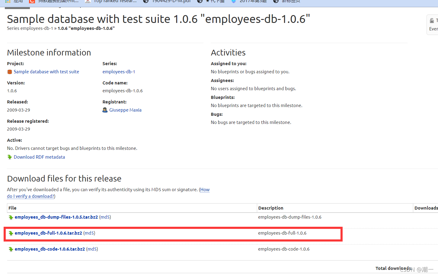The width and height of the screenshot is (438, 275).
Task: Click the date '2009-03-29' under Released
Action: tap(19, 110)
